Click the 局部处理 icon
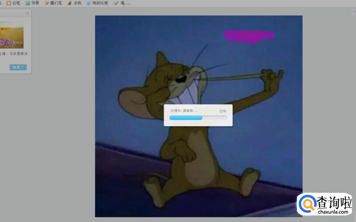This screenshot has height=222, width=356. [89, 3]
